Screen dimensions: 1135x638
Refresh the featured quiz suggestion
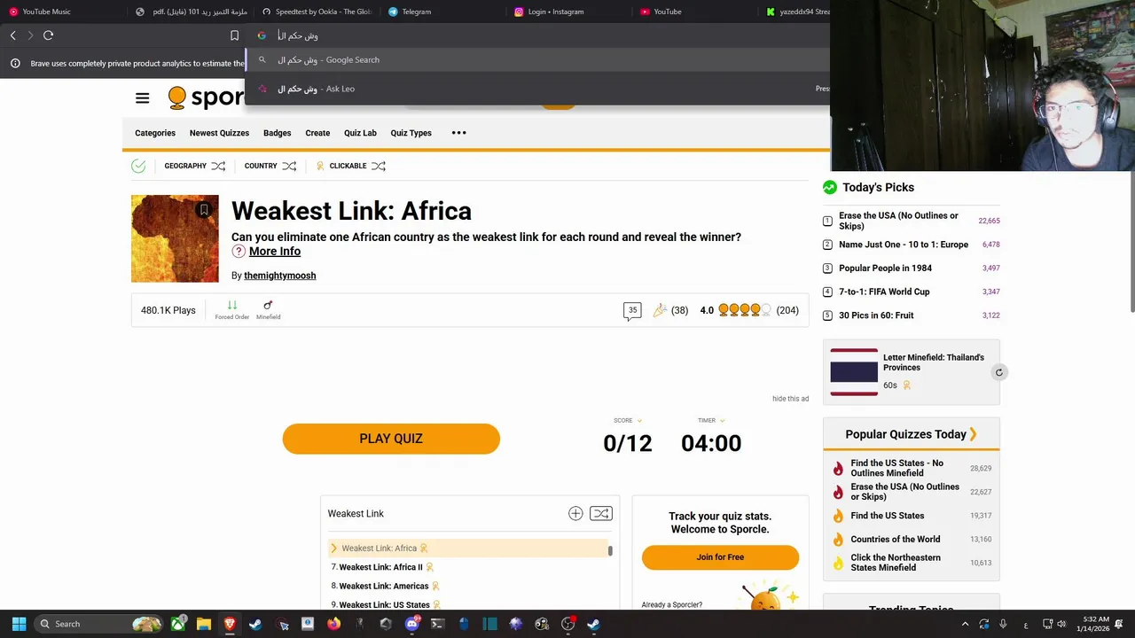(998, 372)
